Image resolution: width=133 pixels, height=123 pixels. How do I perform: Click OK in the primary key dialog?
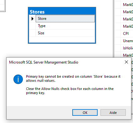pos(85,113)
